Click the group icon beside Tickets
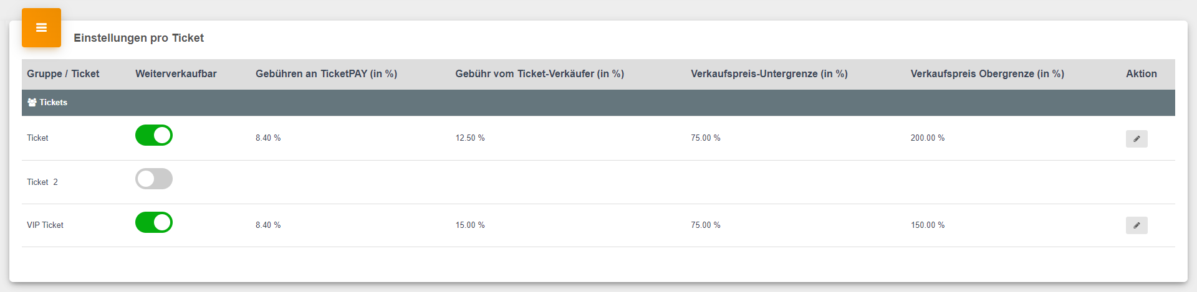1197x292 pixels. [x=32, y=103]
